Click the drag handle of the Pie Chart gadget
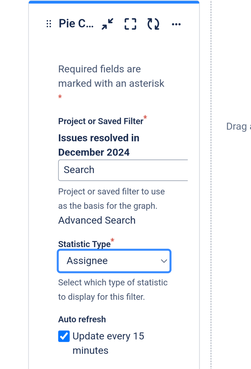 coord(48,24)
